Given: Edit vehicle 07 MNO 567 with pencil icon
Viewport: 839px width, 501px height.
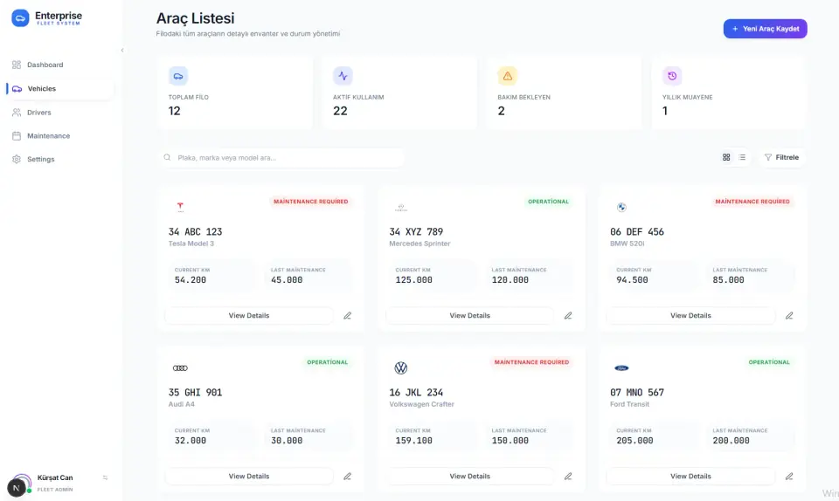Looking at the screenshot, I should (x=789, y=477).
